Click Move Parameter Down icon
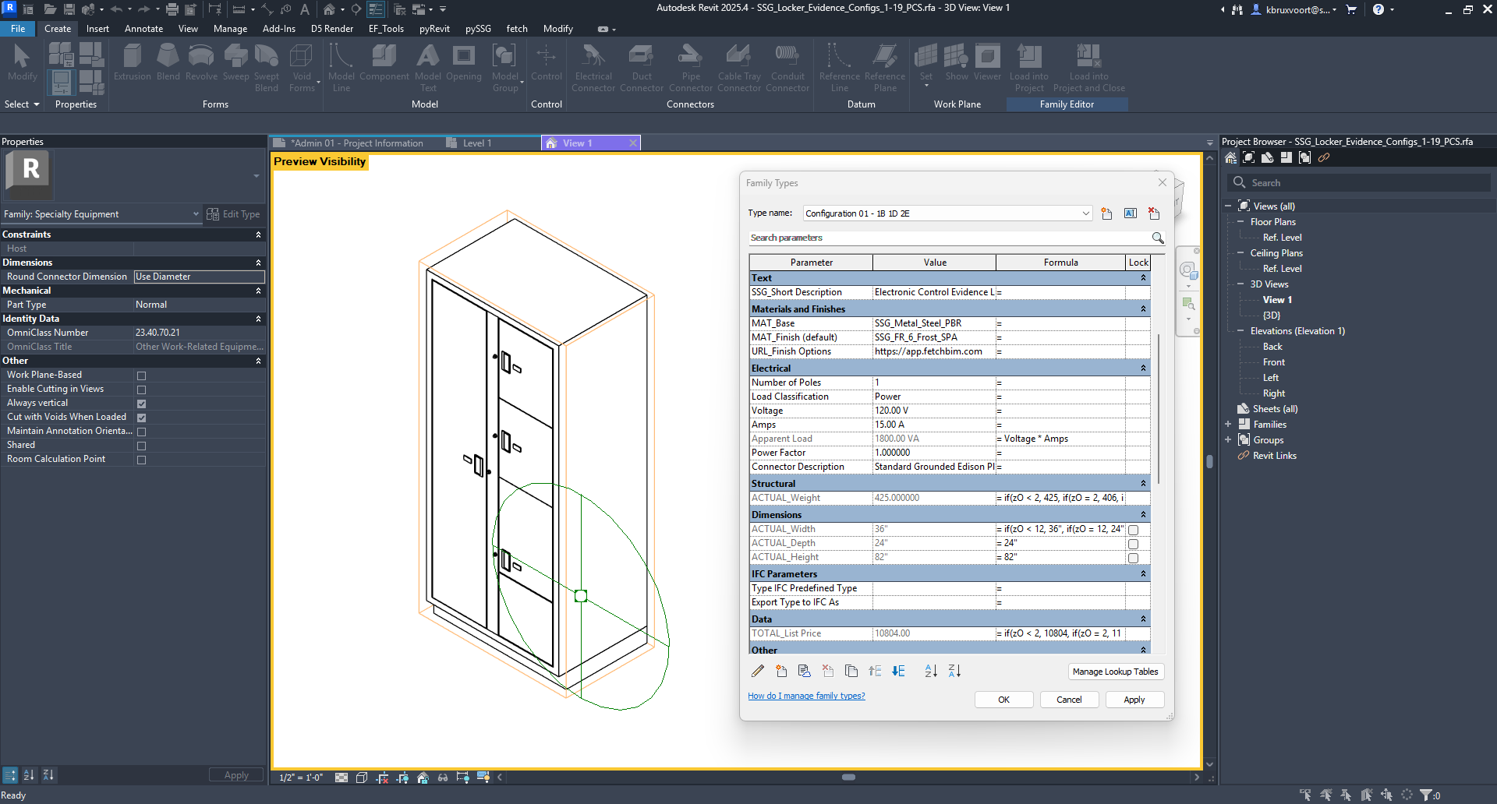1497x804 pixels. click(x=898, y=671)
